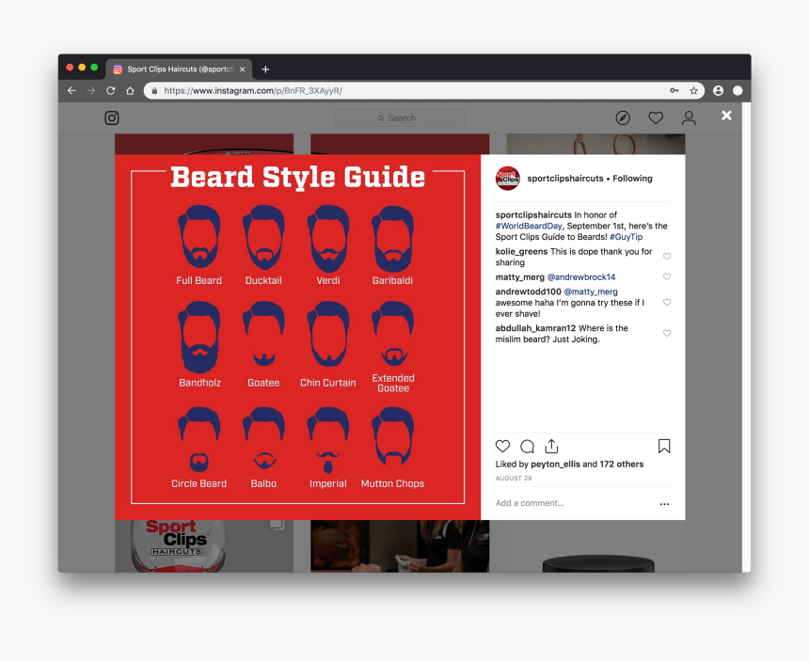
Task: Open the @andrewbrock14 mention
Action: 581,276
